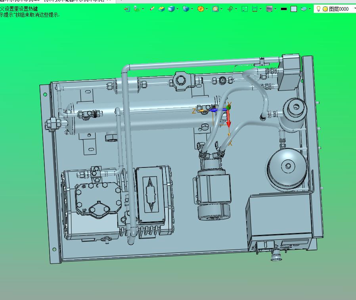The width and height of the screenshot is (356, 300).
Task: Click the light blue color swatch
Action: 294,9
